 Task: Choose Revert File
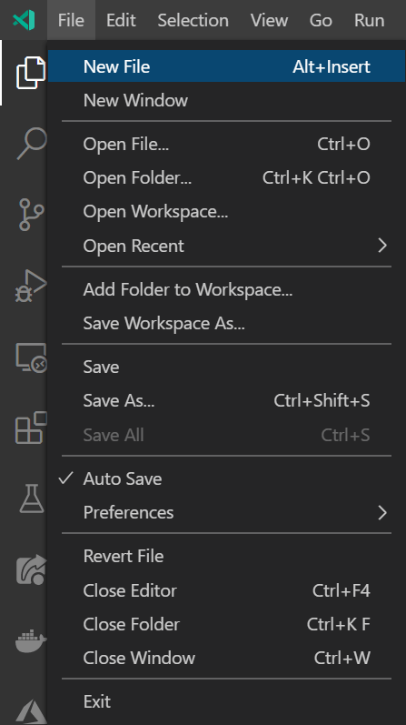point(226,556)
